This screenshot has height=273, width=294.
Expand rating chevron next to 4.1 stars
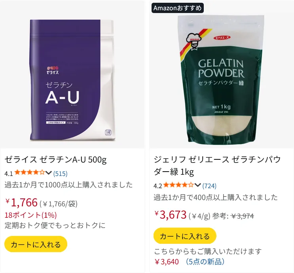pyautogui.click(x=48, y=173)
